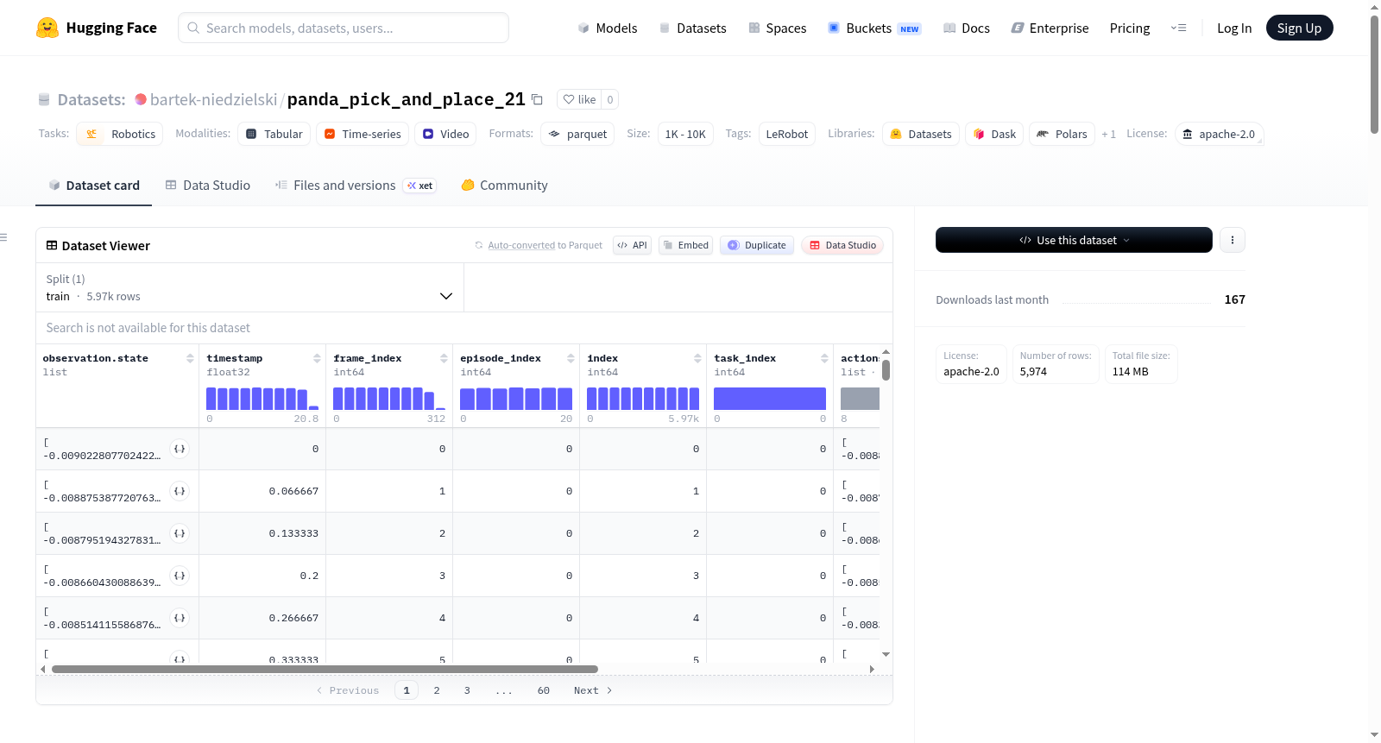1381x743 pixels.
Task: Open the Dataset card tab
Action: [x=94, y=186]
